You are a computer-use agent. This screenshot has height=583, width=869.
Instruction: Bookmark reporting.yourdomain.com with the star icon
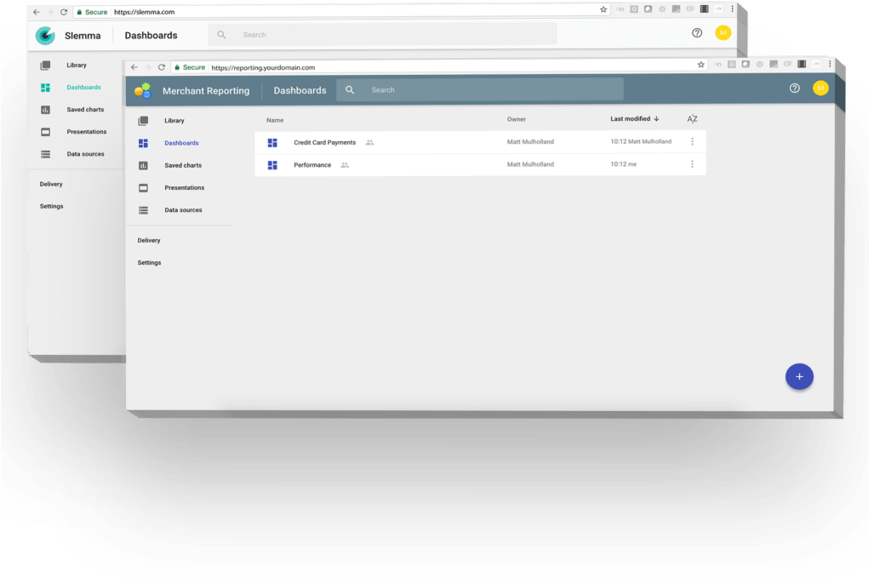[x=700, y=65]
